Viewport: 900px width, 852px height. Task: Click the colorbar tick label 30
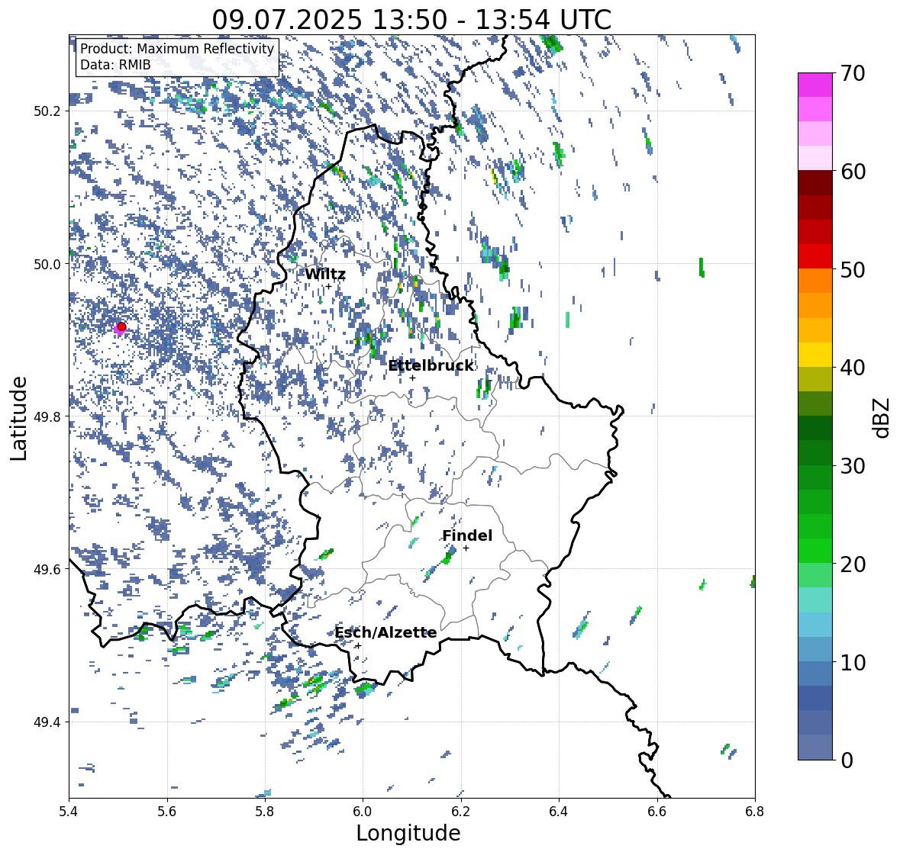click(853, 466)
